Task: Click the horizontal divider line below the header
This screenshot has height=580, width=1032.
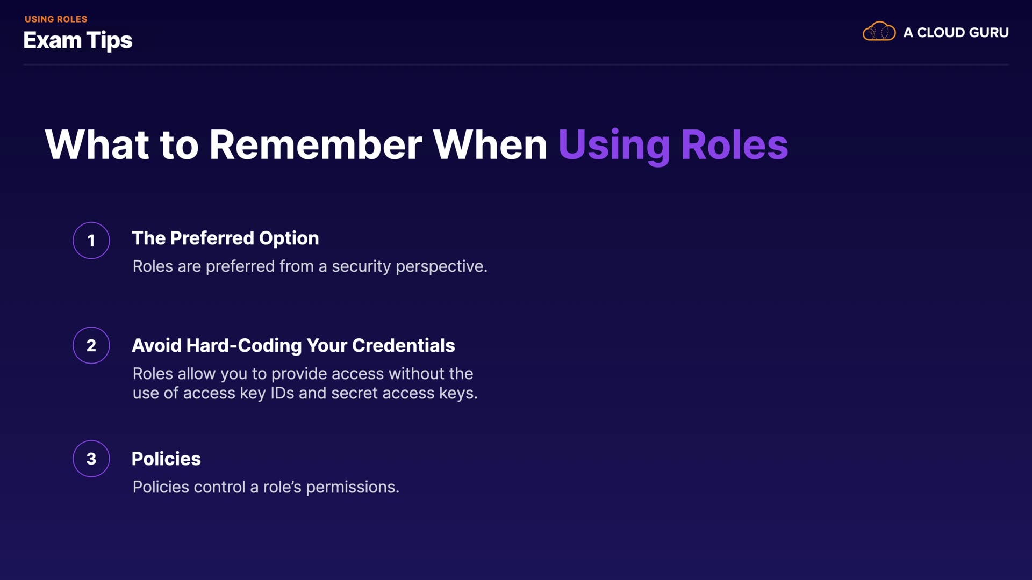Action: [x=516, y=64]
